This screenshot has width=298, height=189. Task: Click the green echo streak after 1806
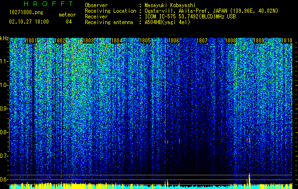pyautogui.click(x=179, y=141)
